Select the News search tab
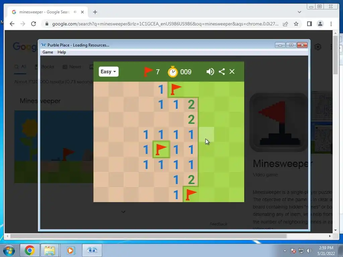343x257 pixels. pyautogui.click(x=72, y=67)
